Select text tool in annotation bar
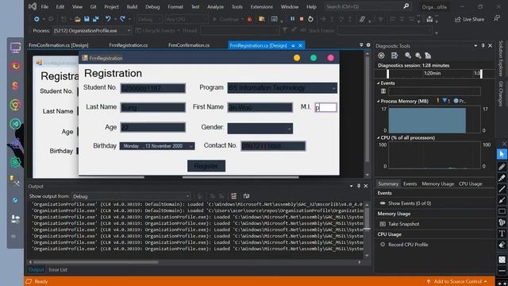 [502, 233]
